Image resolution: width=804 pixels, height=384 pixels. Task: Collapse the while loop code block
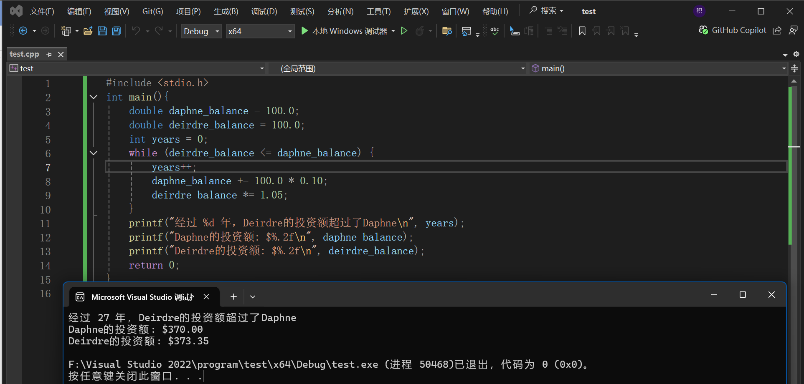point(94,153)
